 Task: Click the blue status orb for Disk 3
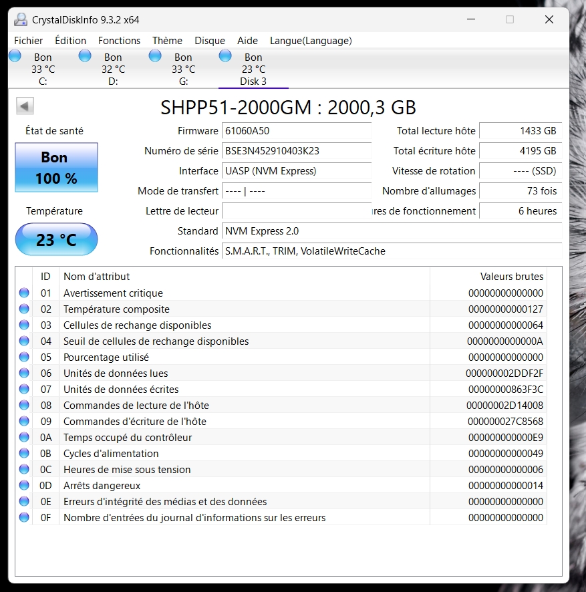click(225, 56)
